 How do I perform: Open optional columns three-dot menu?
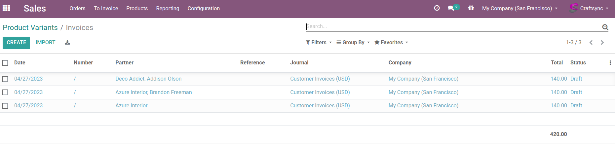(x=610, y=63)
